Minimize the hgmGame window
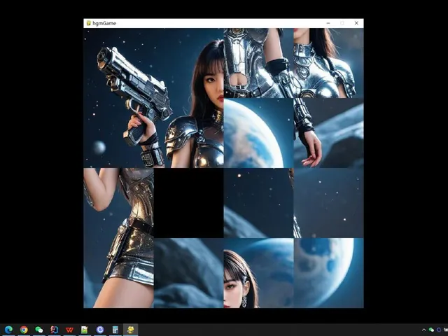Viewport: 448px width, 336px height. point(328,23)
